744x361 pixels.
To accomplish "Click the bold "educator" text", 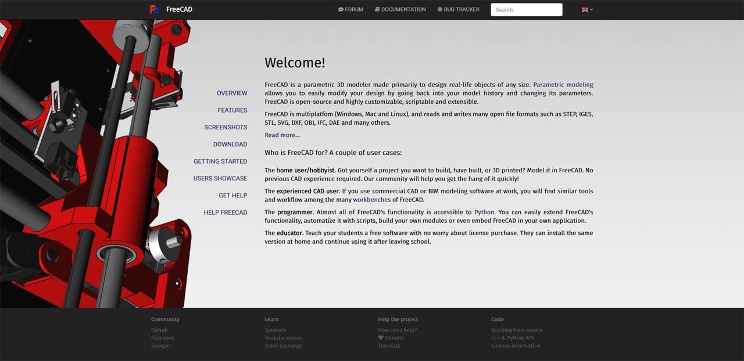I will 289,233.
